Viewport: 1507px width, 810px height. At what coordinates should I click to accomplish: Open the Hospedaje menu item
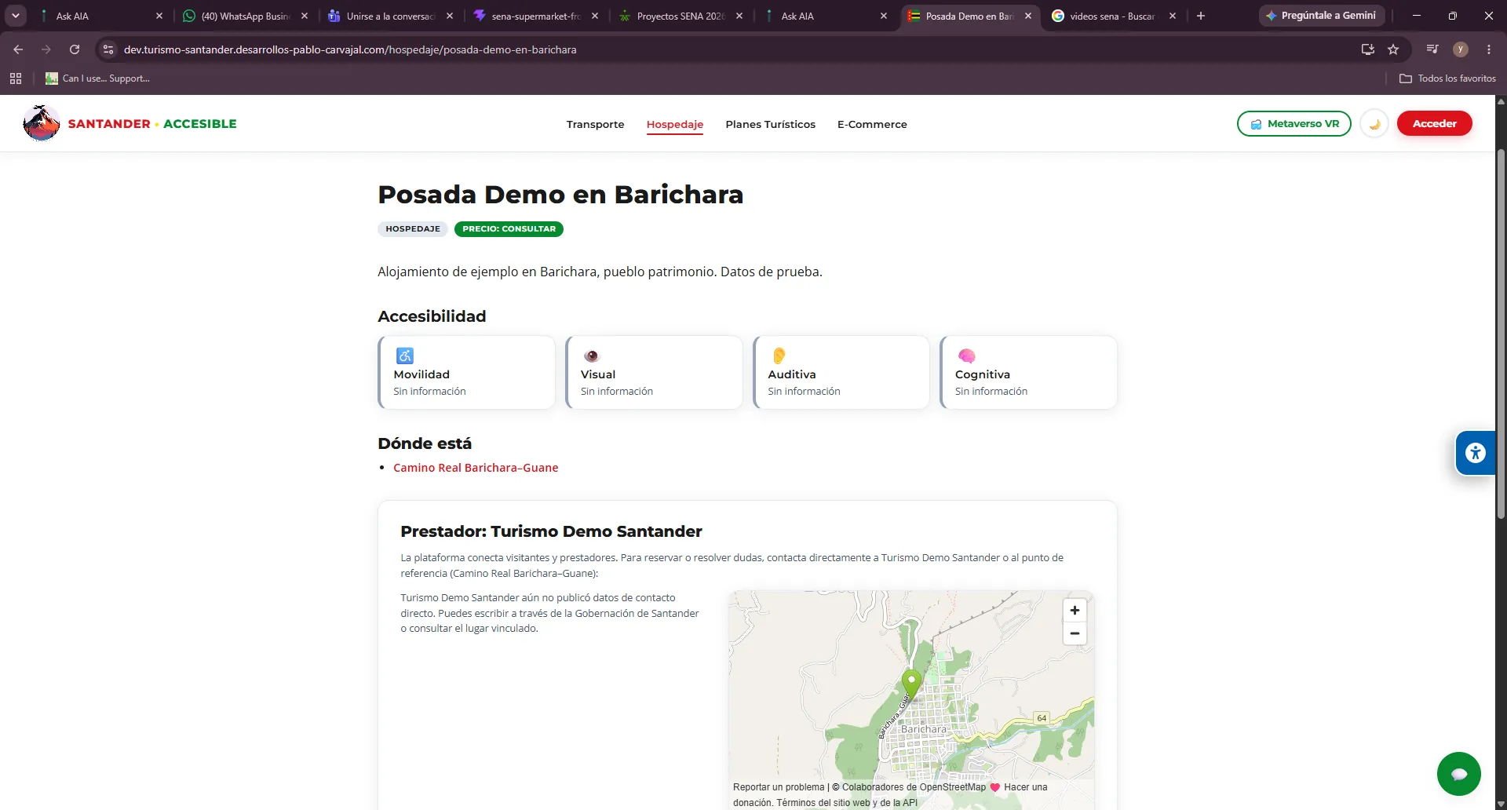[x=675, y=124]
